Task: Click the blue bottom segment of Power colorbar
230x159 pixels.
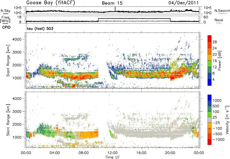Action: point(210,82)
